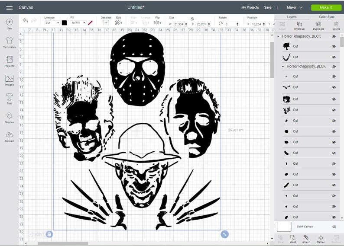Redo the last action
This screenshot has width=344, height=246.
point(34,21)
